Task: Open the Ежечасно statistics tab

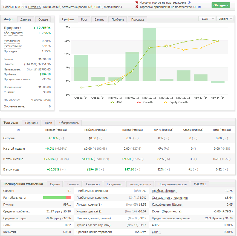Action: coord(93,184)
